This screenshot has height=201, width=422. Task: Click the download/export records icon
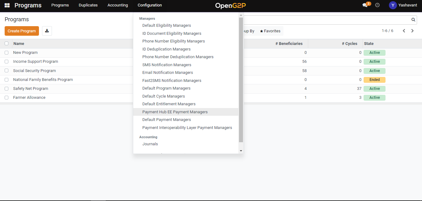tap(47, 31)
